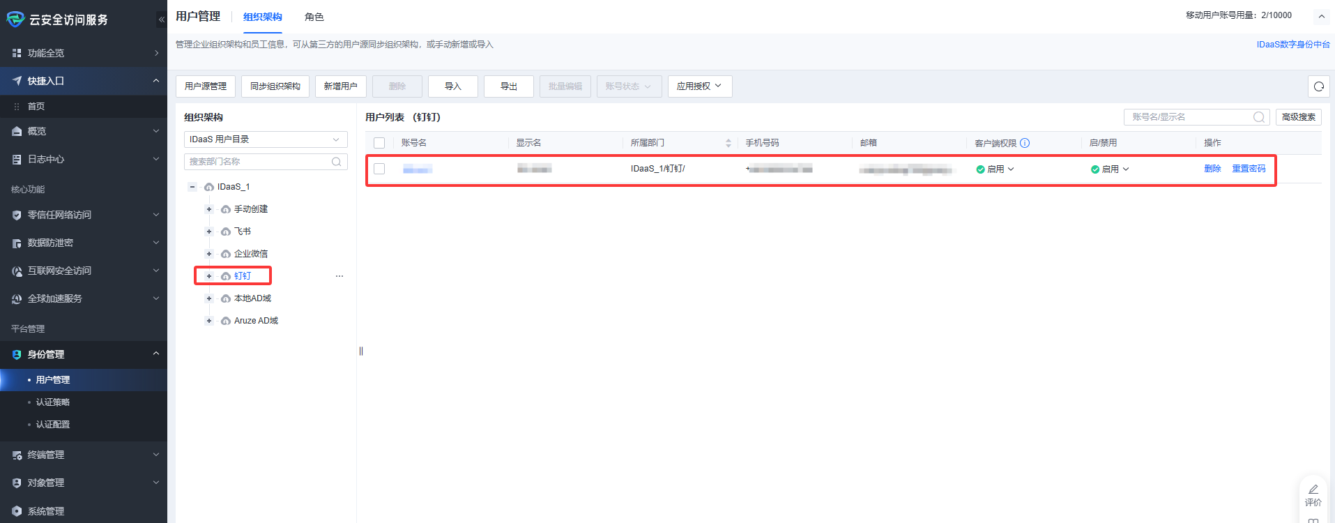
Task: Switch to the 角色 tab
Action: (314, 17)
